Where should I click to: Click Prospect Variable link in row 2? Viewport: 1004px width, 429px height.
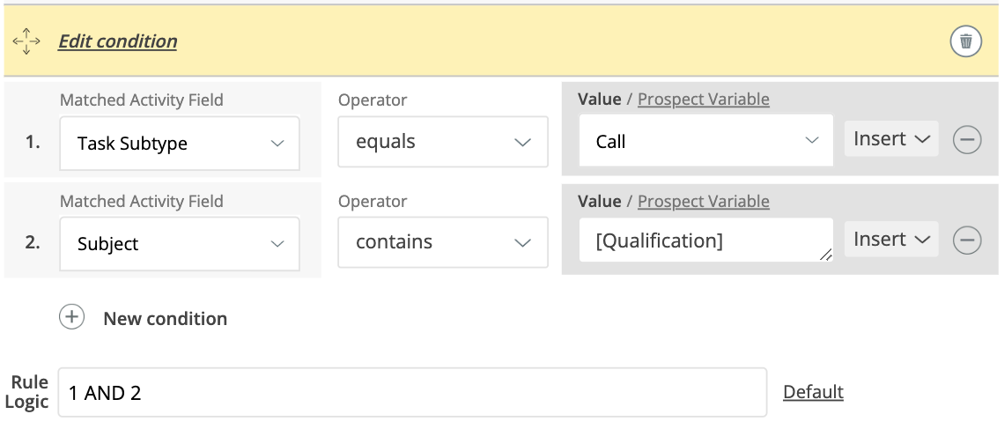click(x=704, y=201)
